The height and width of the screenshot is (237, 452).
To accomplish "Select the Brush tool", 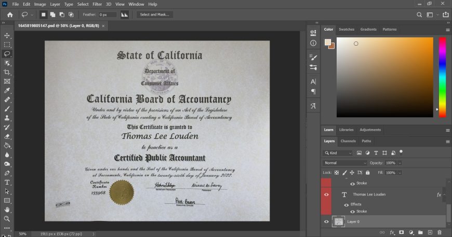I will point(7,109).
